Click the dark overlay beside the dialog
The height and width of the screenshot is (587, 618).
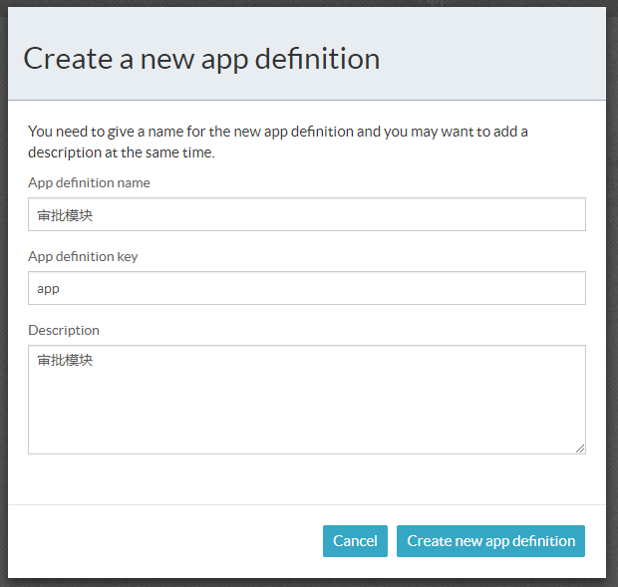click(612, 299)
